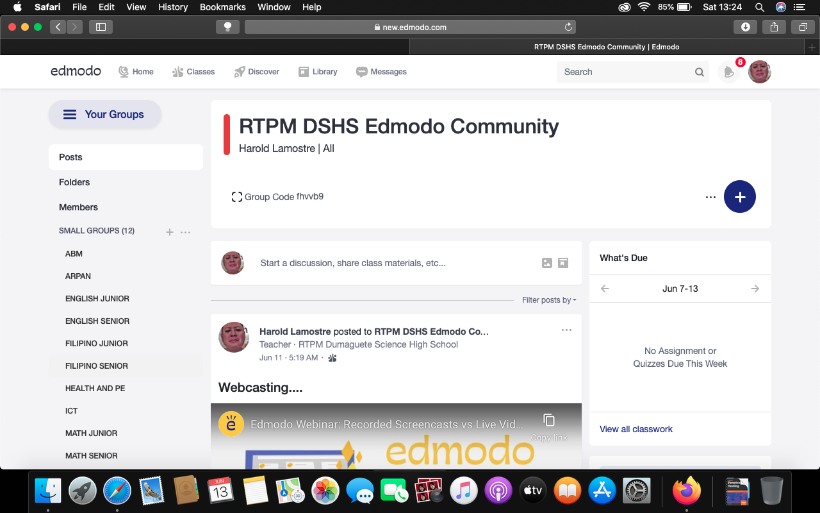This screenshot has width=820, height=513.
Task: Open the search magnifier in the search bar
Action: [699, 72]
